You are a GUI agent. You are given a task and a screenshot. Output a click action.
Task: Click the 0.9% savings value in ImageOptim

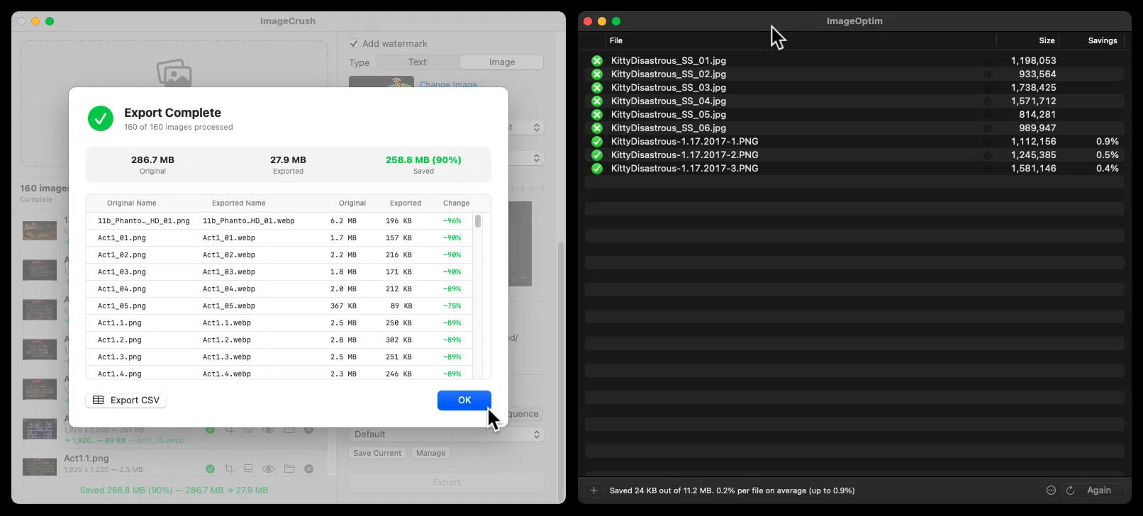click(x=1108, y=142)
